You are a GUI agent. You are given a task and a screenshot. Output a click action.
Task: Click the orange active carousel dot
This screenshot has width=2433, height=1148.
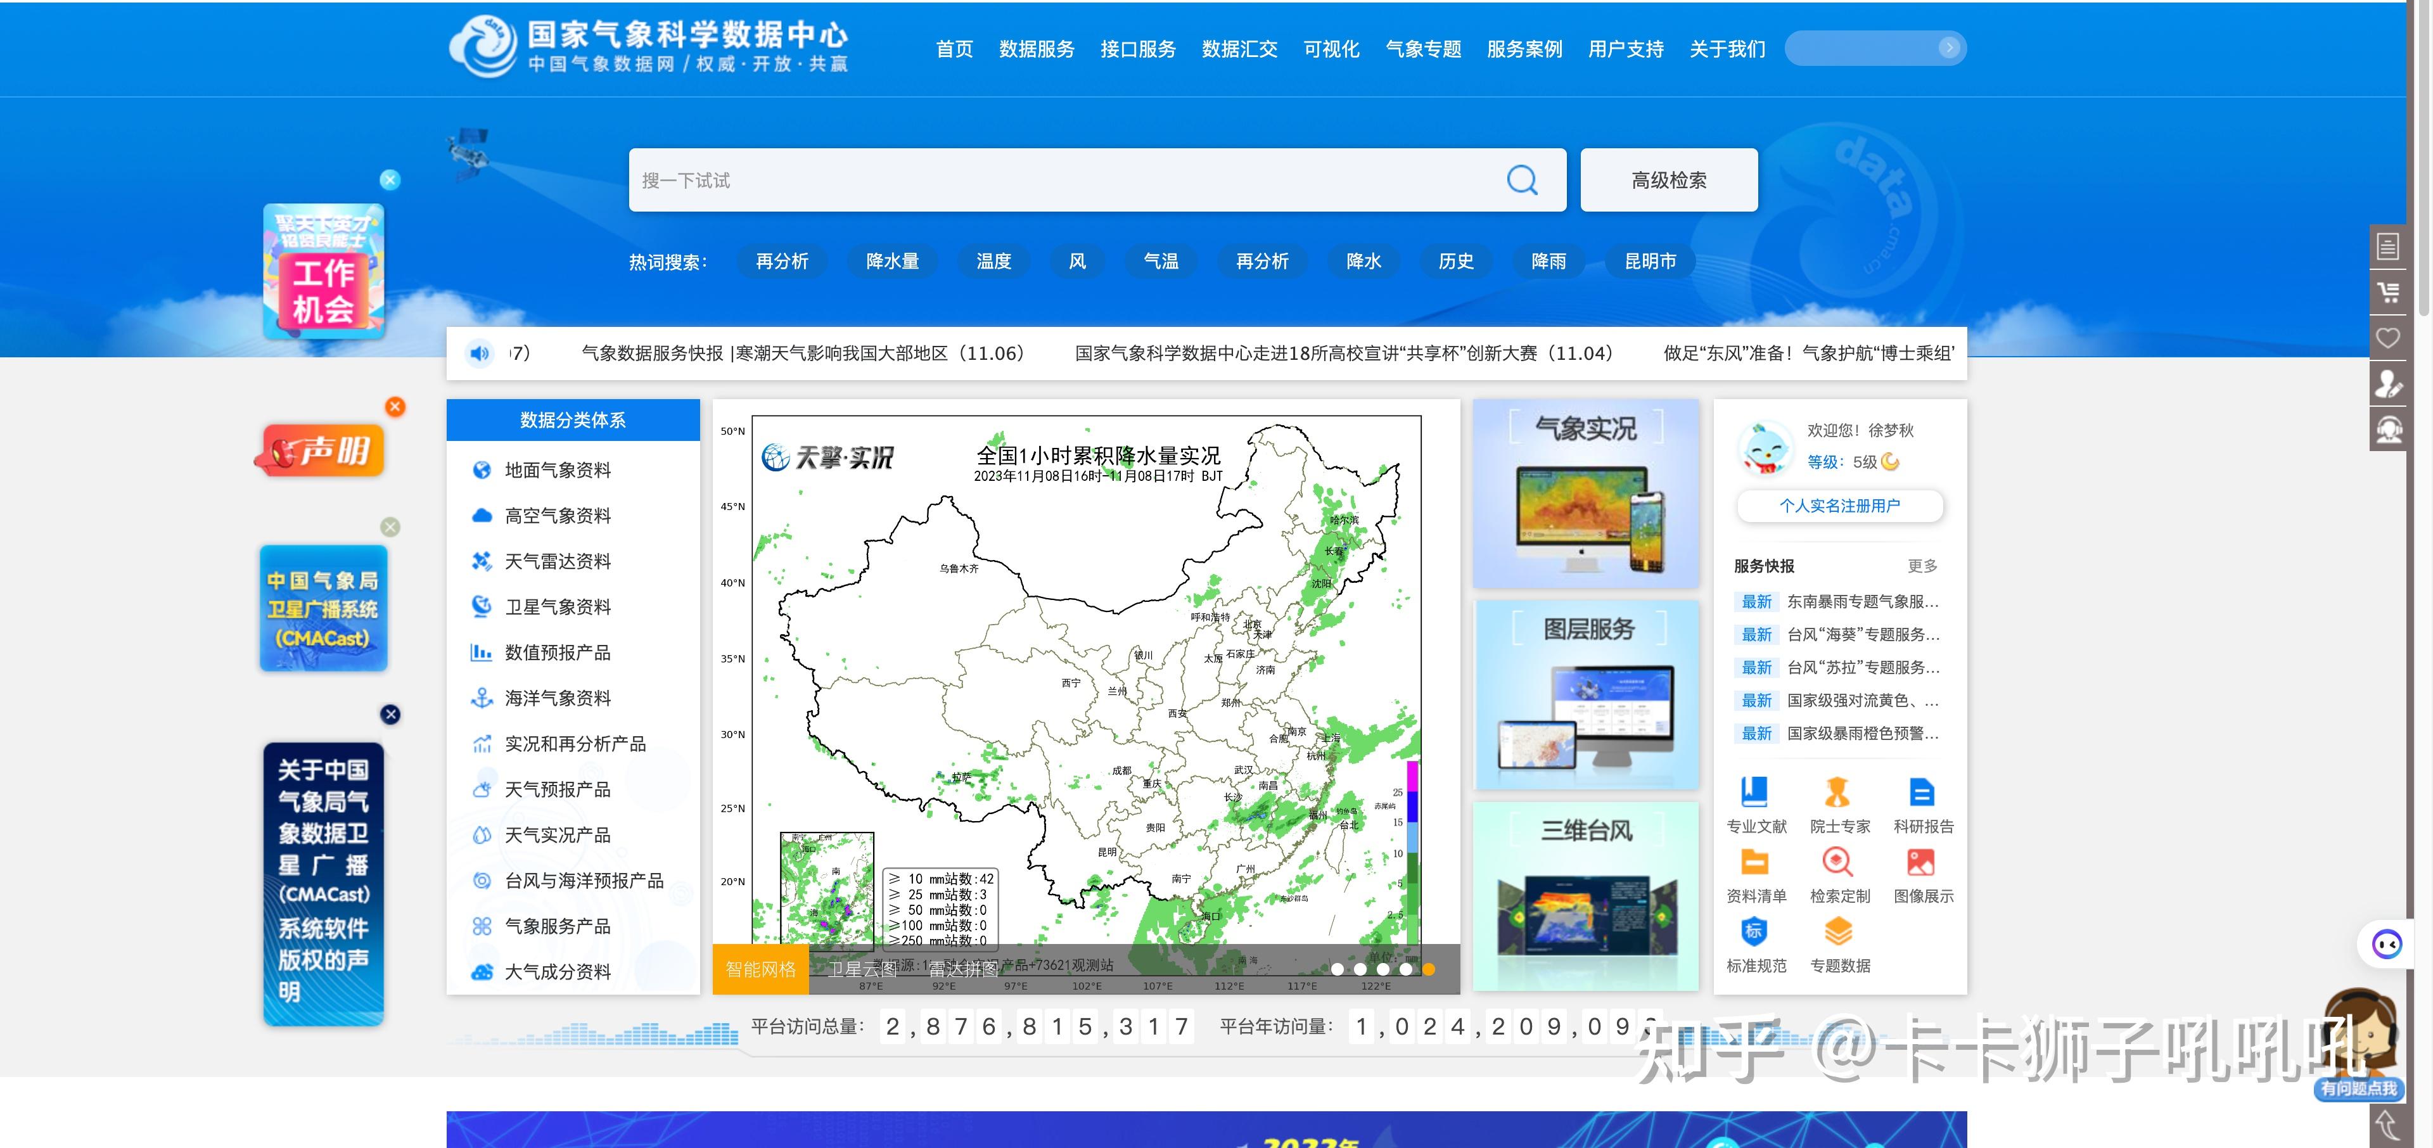tap(1428, 969)
